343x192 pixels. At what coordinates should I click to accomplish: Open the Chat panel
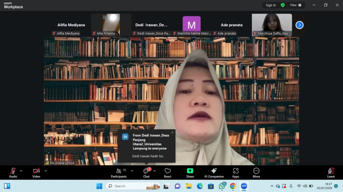click(x=146, y=173)
